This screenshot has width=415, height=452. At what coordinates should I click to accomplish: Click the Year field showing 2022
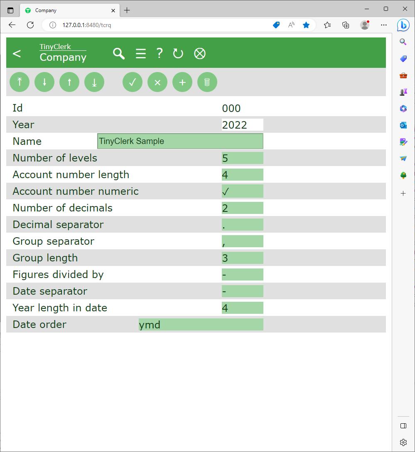point(242,125)
